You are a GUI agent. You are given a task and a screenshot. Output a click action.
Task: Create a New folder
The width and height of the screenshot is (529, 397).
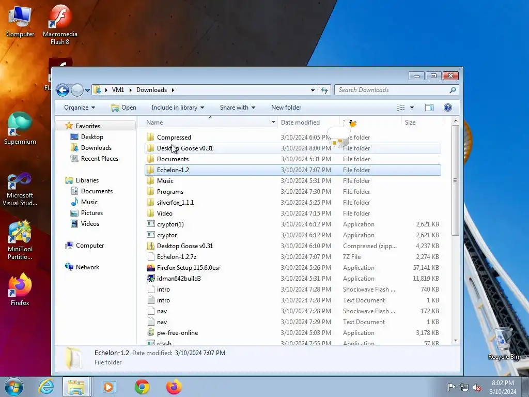[x=286, y=108]
